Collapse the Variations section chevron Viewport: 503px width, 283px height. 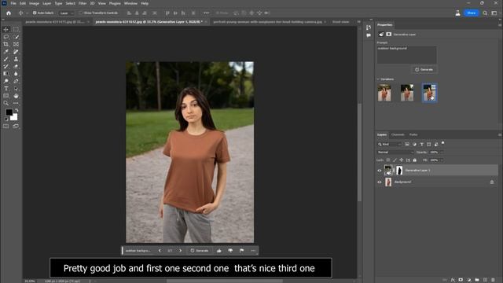(378, 79)
